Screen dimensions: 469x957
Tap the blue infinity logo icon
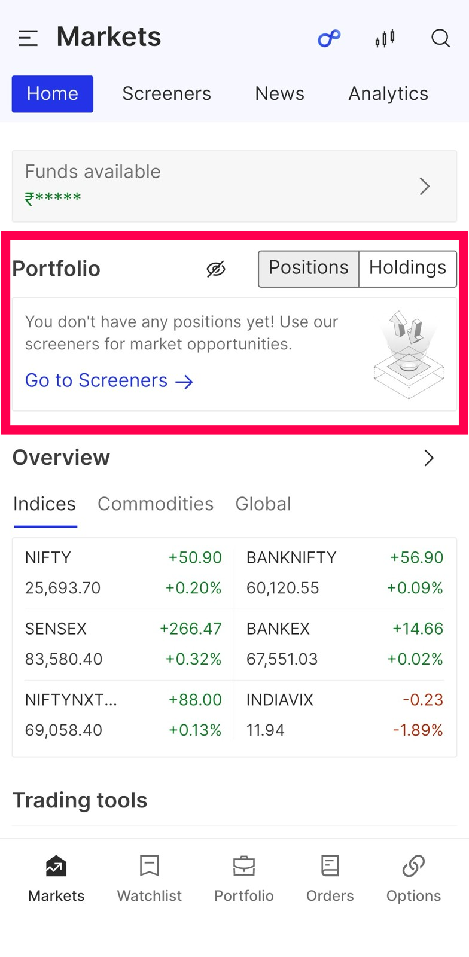328,38
